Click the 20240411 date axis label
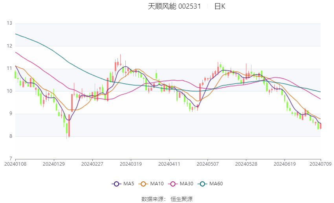This screenshot has width=334, height=203. pyautogui.click(x=169, y=164)
